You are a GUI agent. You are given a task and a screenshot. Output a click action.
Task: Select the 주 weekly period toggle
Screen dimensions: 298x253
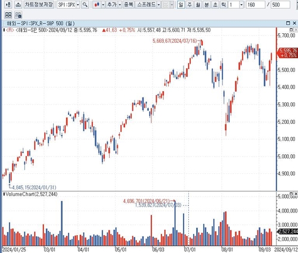tap(190, 5)
